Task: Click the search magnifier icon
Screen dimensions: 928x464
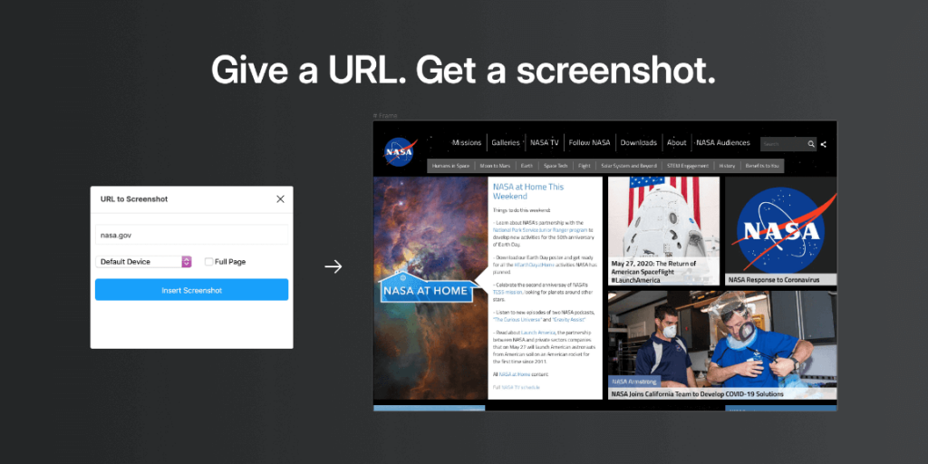Action: click(x=811, y=144)
